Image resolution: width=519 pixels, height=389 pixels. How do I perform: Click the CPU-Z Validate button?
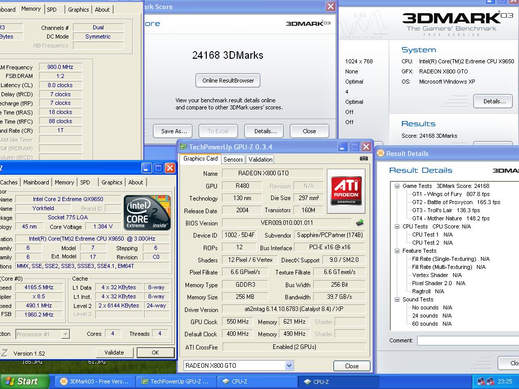pyautogui.click(x=114, y=353)
